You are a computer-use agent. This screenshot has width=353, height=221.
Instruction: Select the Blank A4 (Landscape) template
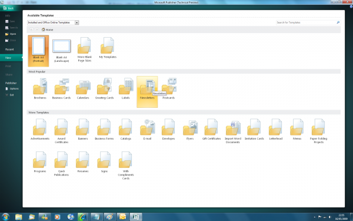[61, 51]
